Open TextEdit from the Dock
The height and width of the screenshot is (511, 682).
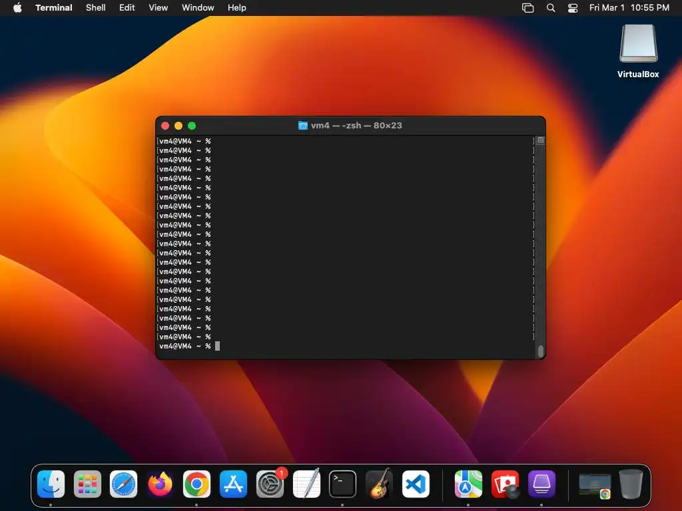coord(306,483)
